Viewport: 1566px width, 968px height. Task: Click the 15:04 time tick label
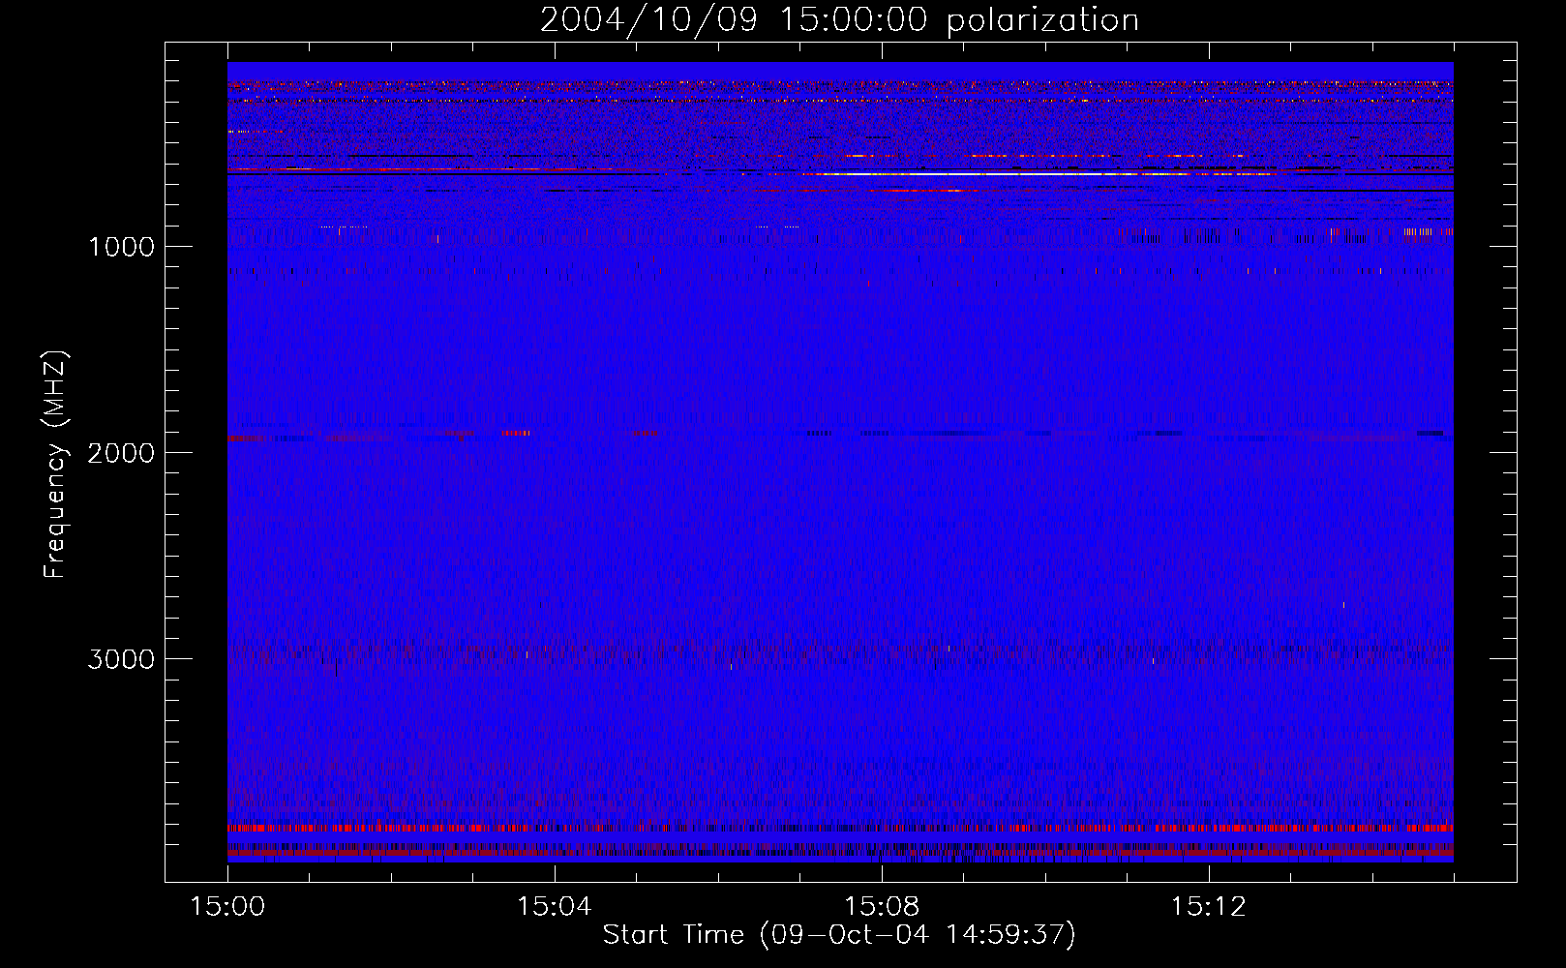pyautogui.click(x=555, y=907)
